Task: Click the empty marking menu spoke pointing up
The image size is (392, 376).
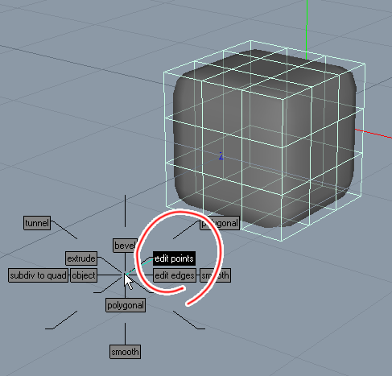Action: coord(125,211)
